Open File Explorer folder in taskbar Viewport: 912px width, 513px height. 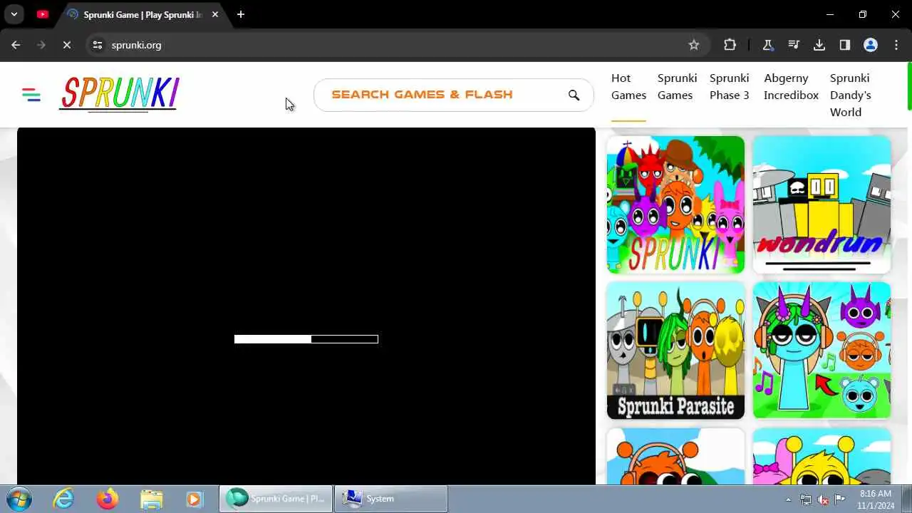151,499
